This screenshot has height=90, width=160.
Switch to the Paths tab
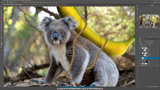click(147, 39)
